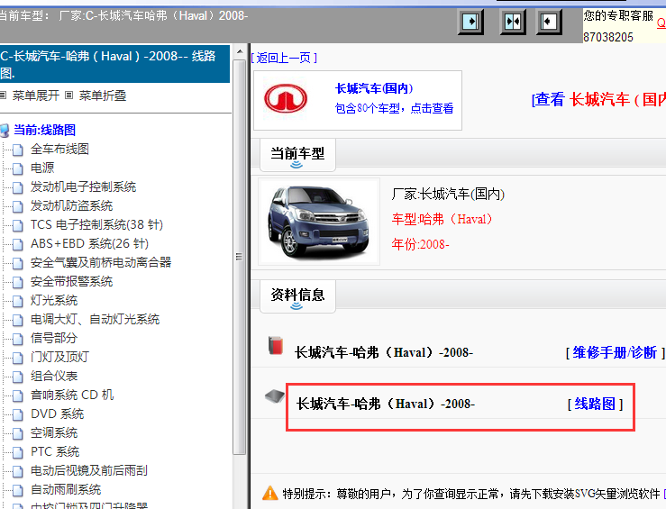The height and width of the screenshot is (509, 666).
Task: Select 安全气囊及前桥电动离合器 item
Action: [x=101, y=262]
